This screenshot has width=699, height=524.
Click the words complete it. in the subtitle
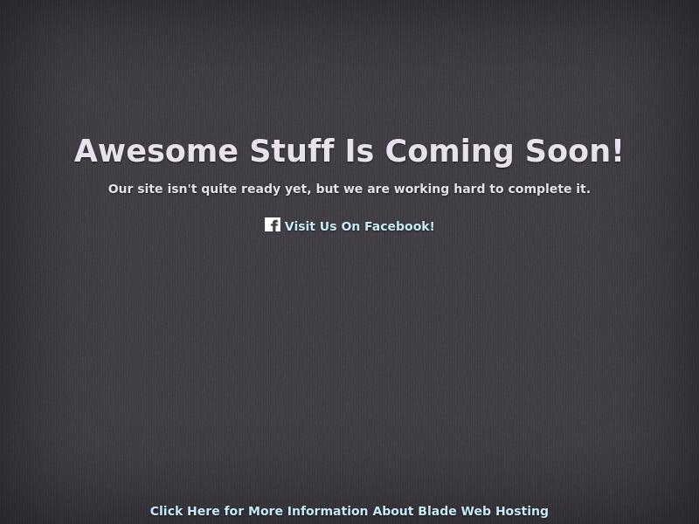point(550,189)
